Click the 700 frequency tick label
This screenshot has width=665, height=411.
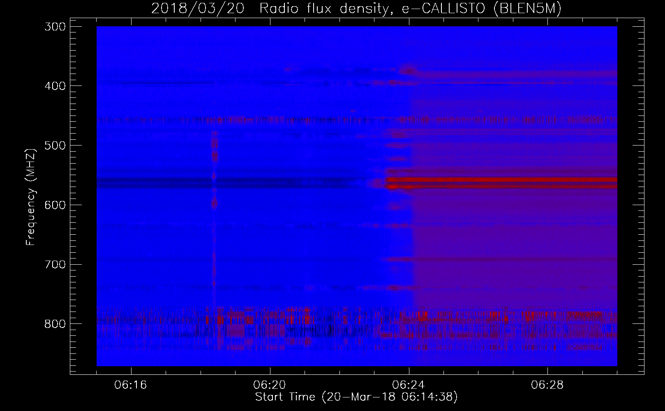pos(55,264)
